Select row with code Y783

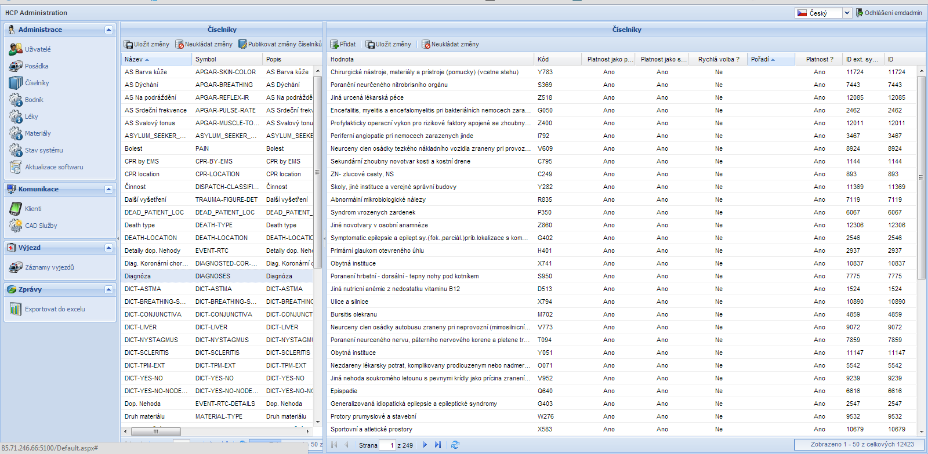click(x=622, y=72)
